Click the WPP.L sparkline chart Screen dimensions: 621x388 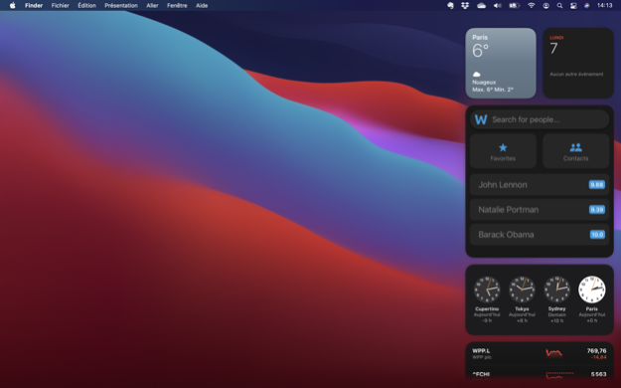[554, 353]
